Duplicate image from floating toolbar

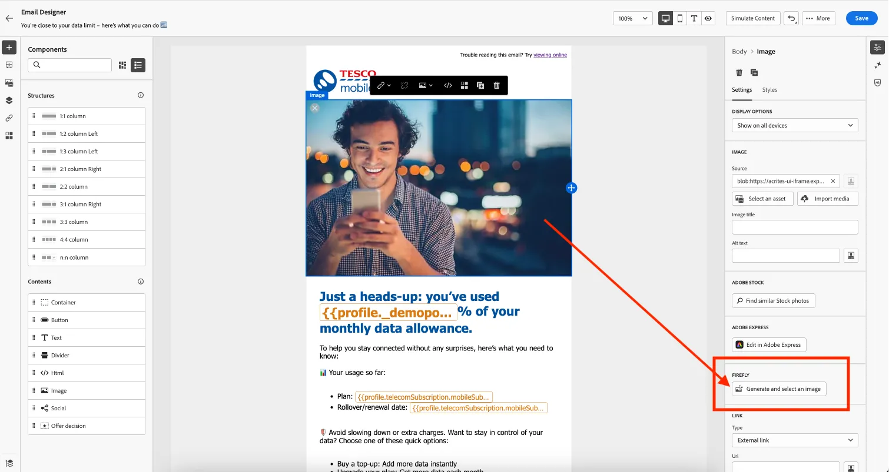tap(480, 85)
